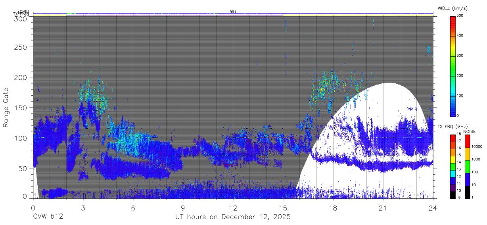Click the blue block in the NOISE legend
This screenshot has height=225, width=487.
tap(467, 179)
